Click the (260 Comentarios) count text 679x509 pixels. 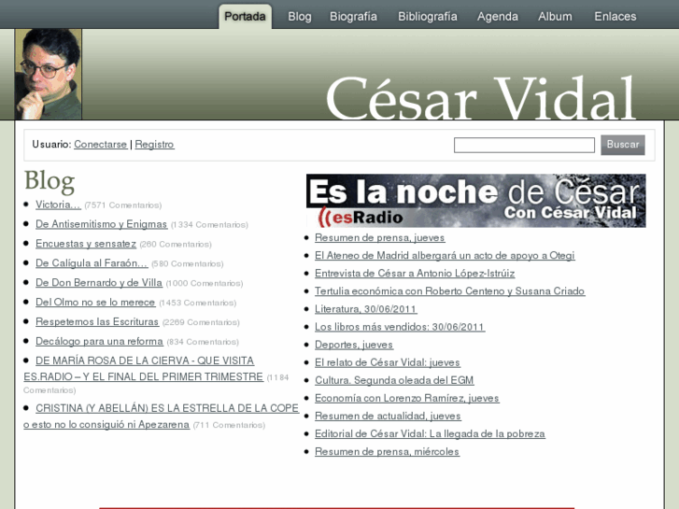176,245
